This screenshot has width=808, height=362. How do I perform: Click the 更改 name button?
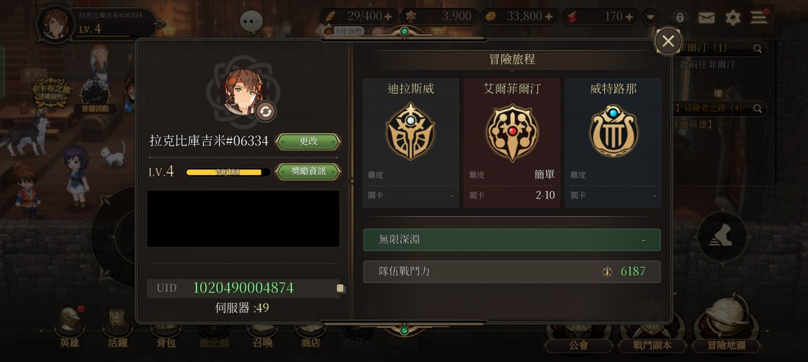[308, 141]
